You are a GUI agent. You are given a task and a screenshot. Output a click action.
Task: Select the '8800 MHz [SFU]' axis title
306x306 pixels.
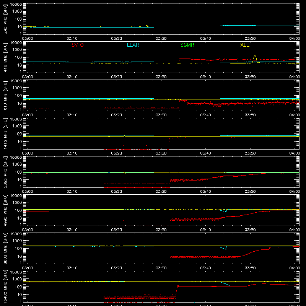pyautogui.click(x=5, y=248)
